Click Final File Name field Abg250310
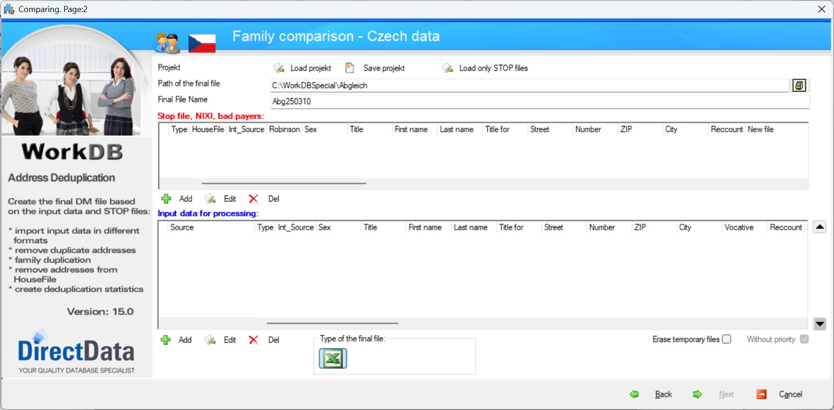 point(540,101)
